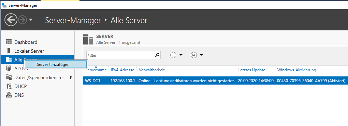This screenshot has width=348, height=126.
Task: Click the Datei-/Speicherdienste sidebar icon
Action: [x=9, y=77]
